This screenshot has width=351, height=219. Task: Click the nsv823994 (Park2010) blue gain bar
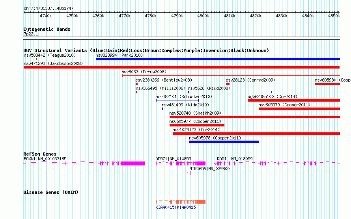[x=218, y=59]
